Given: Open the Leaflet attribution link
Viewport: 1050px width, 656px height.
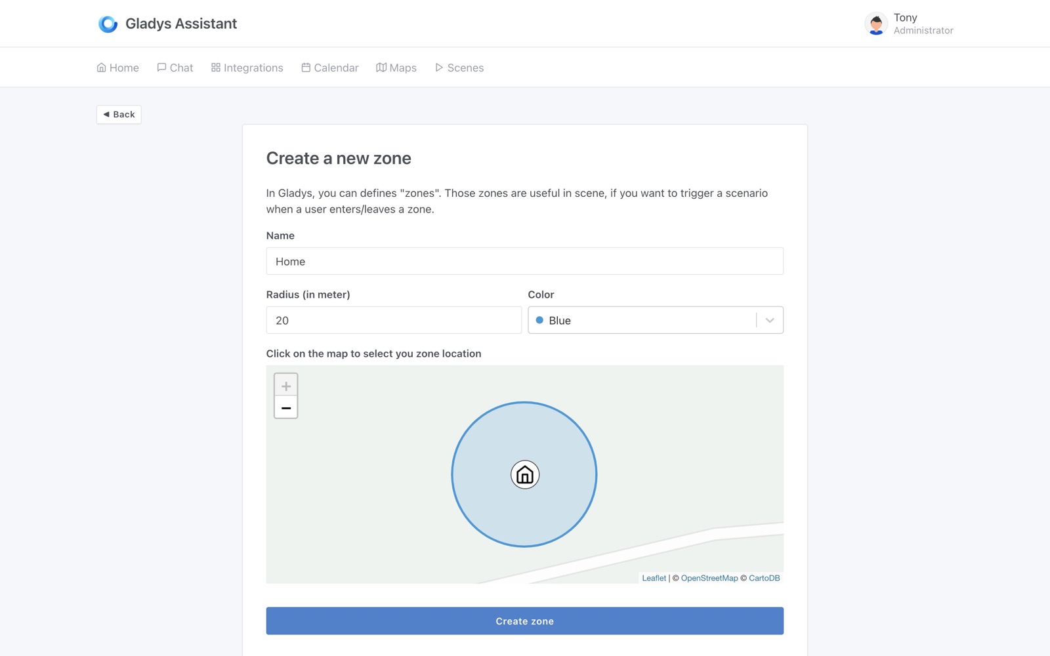Looking at the screenshot, I should point(654,578).
